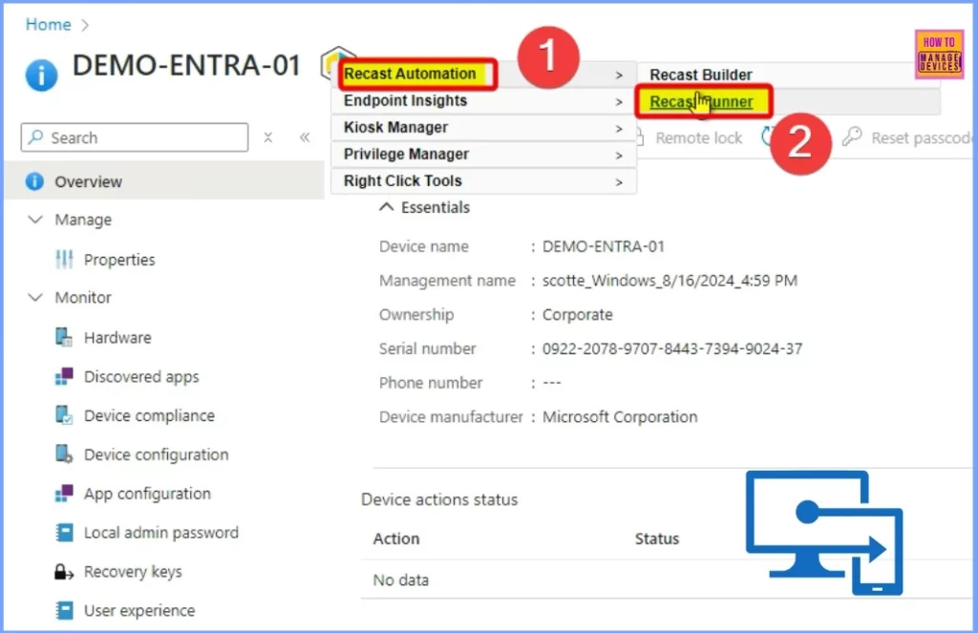Click the Device actions status heading
Image resolution: width=978 pixels, height=633 pixels.
tap(439, 499)
